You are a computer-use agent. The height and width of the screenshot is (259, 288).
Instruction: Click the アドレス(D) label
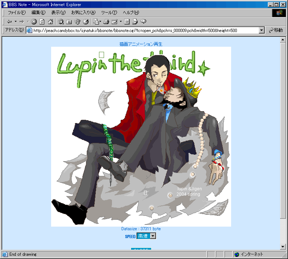[x=14, y=30]
